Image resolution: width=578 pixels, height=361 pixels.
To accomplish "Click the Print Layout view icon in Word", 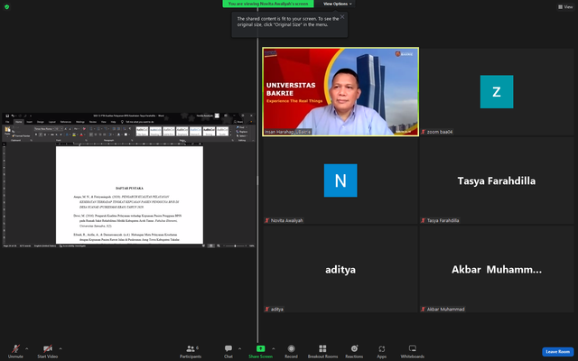I will click(210, 245).
